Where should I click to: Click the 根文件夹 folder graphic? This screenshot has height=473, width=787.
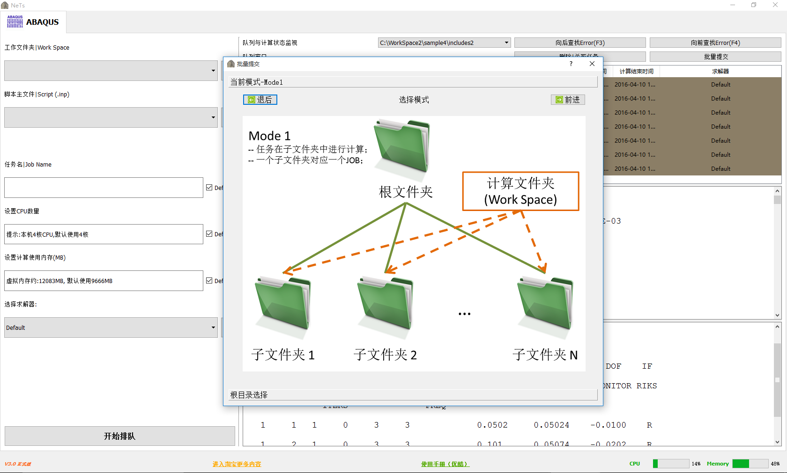point(402,147)
